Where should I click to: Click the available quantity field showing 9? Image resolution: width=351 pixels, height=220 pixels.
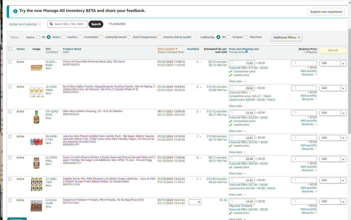coord(195,202)
